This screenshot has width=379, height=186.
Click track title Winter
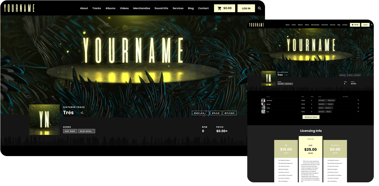268,104
